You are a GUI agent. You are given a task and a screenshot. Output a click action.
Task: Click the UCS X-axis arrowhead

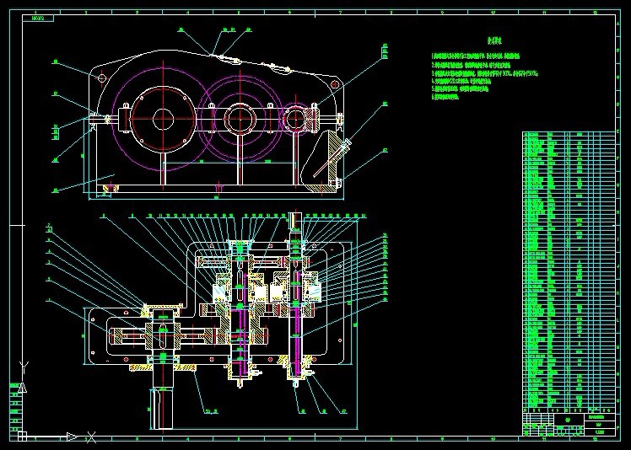point(72,437)
